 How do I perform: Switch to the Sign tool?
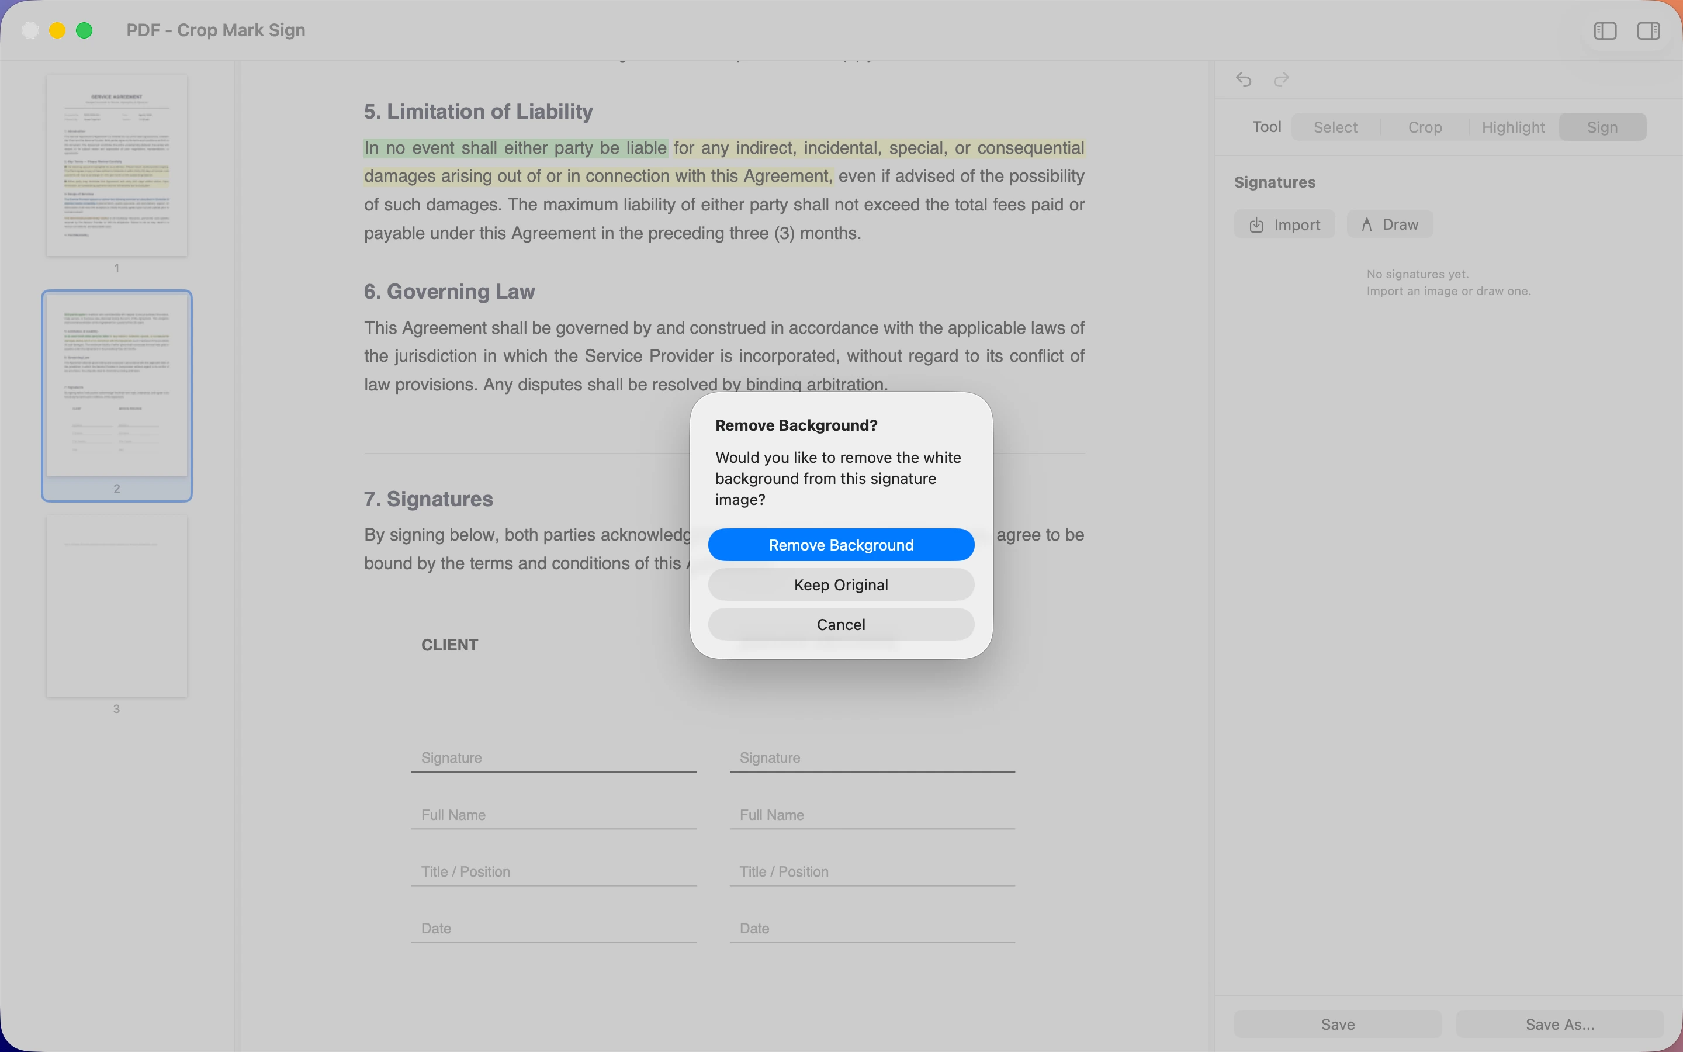tap(1602, 127)
